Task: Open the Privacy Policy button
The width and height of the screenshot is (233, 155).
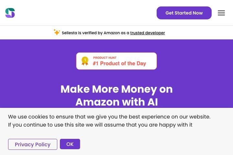Action: [x=33, y=144]
